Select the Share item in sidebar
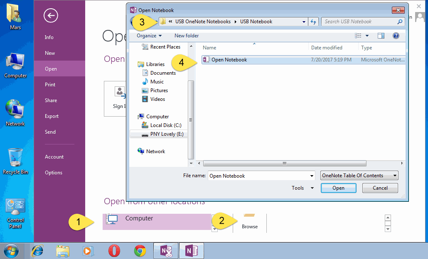This screenshot has width=428, height=259. 51,100
